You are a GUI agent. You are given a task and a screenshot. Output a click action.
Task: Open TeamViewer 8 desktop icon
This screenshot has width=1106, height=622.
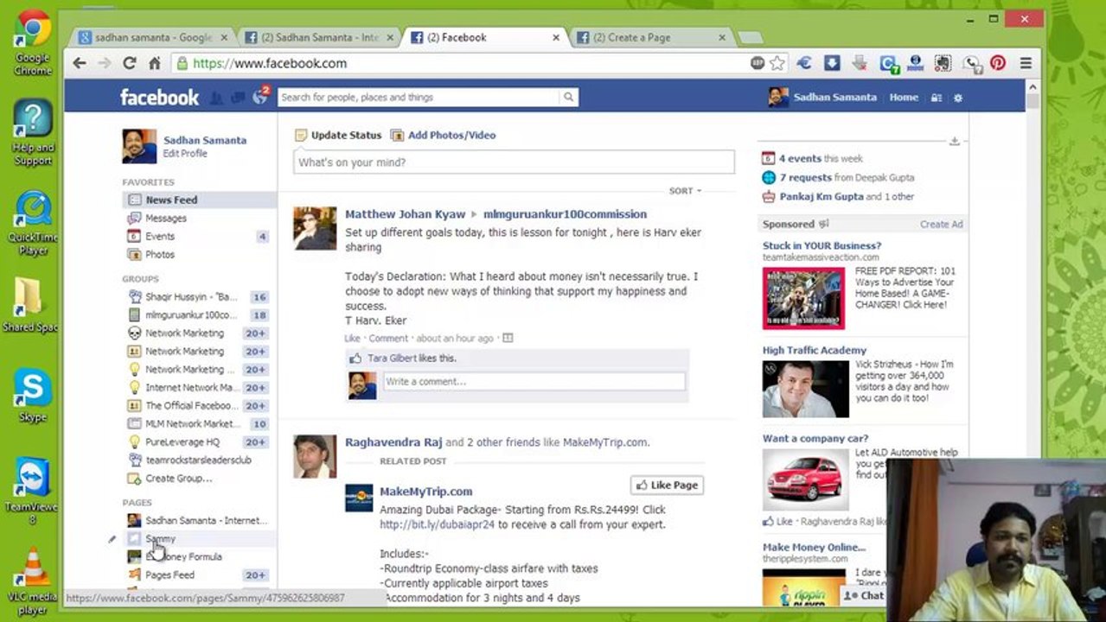(33, 489)
